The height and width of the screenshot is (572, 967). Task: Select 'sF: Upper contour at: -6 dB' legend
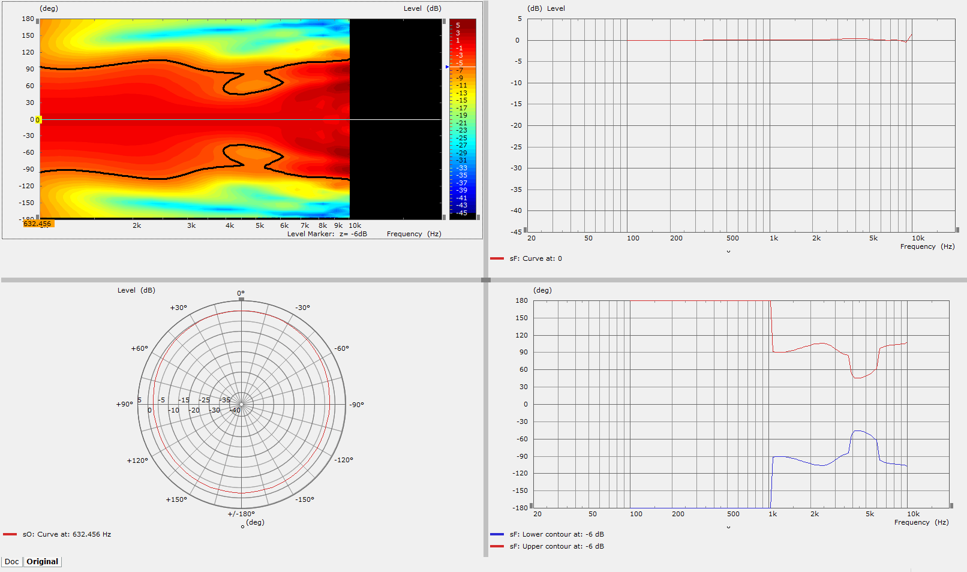pyautogui.click(x=557, y=546)
